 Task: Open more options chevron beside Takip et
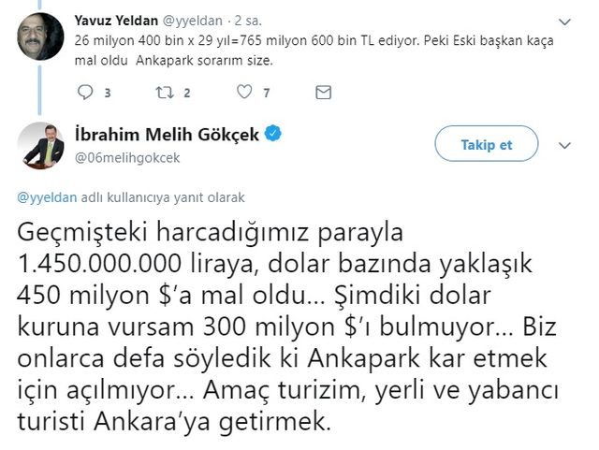pyautogui.click(x=564, y=145)
